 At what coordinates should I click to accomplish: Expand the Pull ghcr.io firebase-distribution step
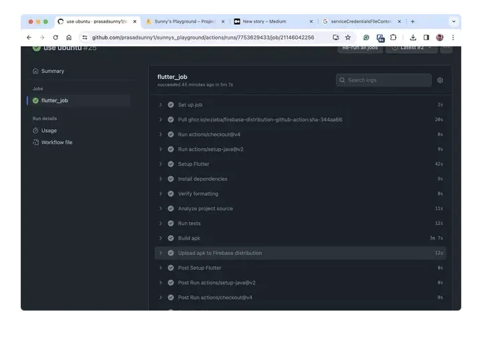(161, 120)
